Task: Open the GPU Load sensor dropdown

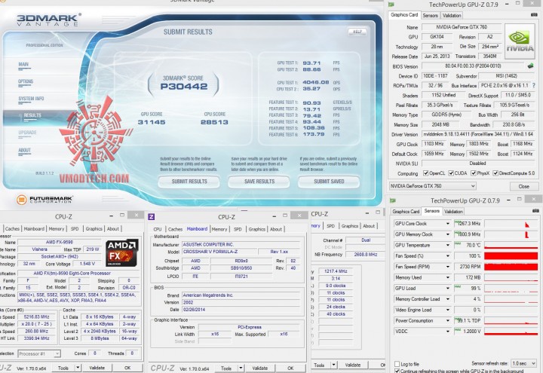Action: pos(448,288)
